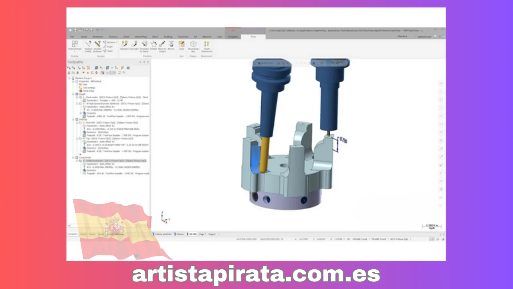Switch to the Wireframe ribbon tab
Image resolution: width=513 pixels, height=289 pixels.
(x=98, y=37)
